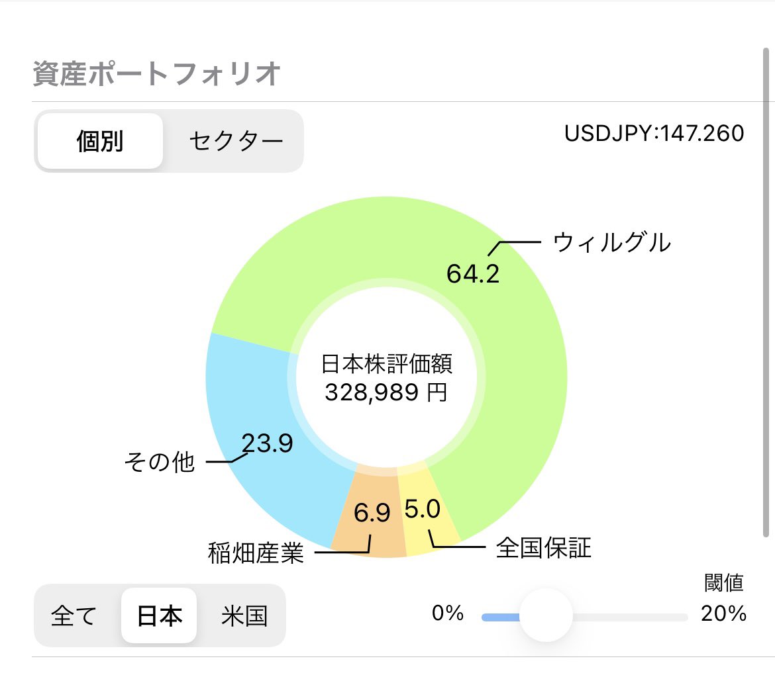Select the 全て region filter
This screenshot has height=677, width=775.
point(74,615)
